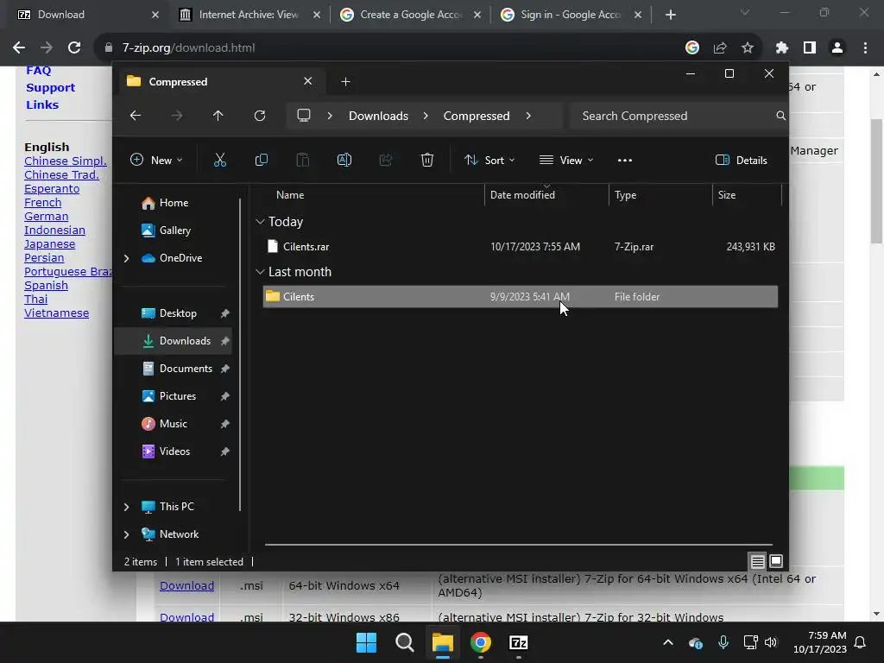Expand the chevron after Compressed in address bar
The image size is (884, 663).
pos(528,116)
